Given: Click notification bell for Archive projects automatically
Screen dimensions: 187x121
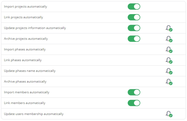Looking at the screenshot, I should 169,39.
